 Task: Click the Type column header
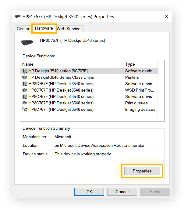click(x=140, y=64)
